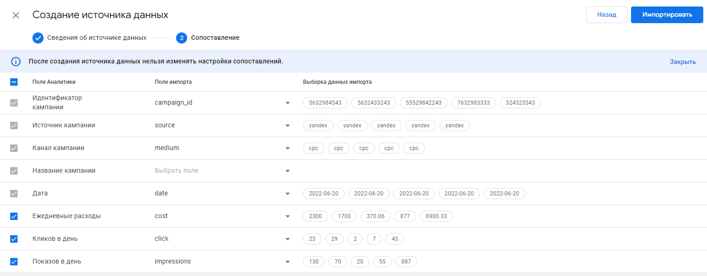Click Выборка данных импорта column header
707x276 pixels.
[337, 82]
